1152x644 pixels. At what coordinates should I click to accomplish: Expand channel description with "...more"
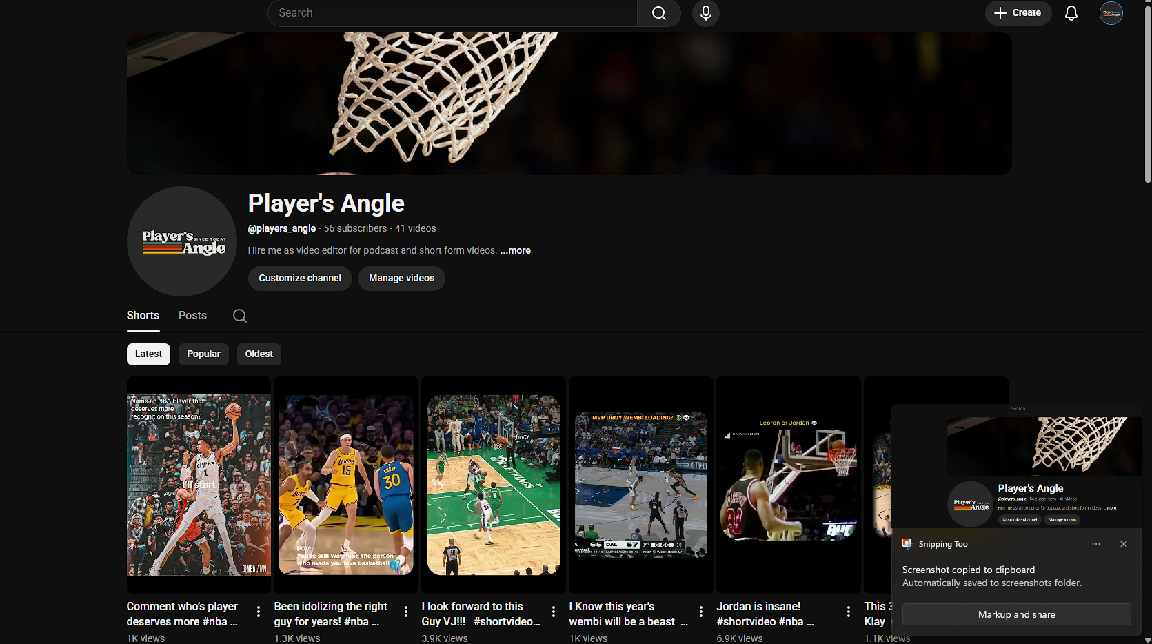click(x=516, y=250)
